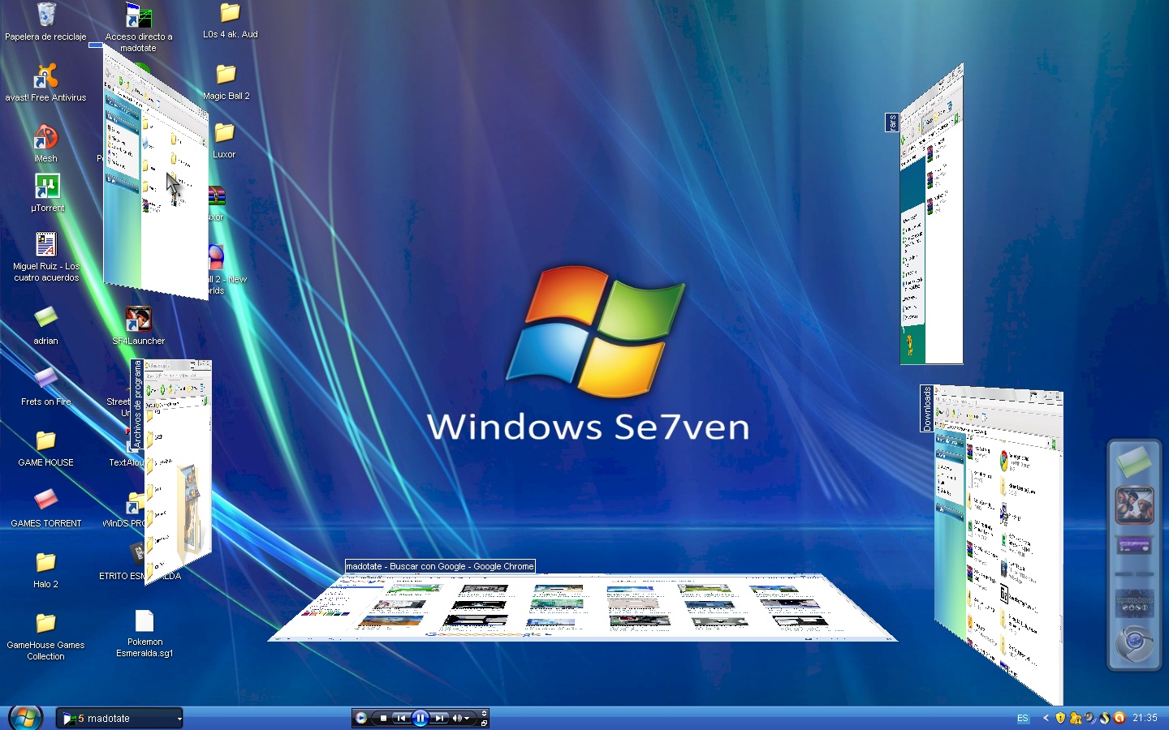Click the 21:35 system clock

[1145, 718]
